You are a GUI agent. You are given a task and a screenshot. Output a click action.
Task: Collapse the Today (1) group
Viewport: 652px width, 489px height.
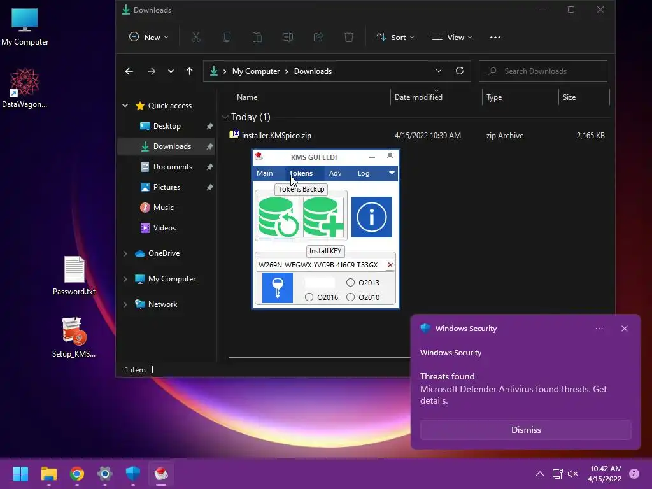[225, 117]
